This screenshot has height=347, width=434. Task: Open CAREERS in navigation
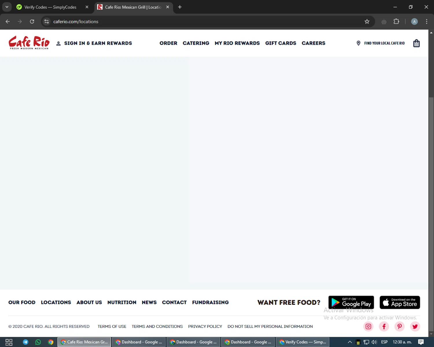313,43
